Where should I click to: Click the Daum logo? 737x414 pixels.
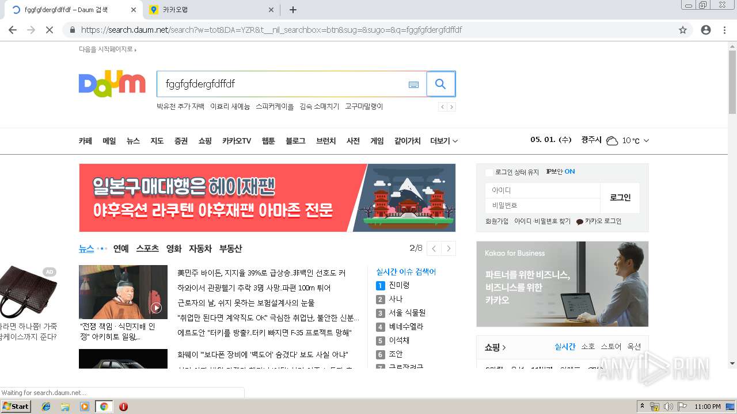coord(112,84)
